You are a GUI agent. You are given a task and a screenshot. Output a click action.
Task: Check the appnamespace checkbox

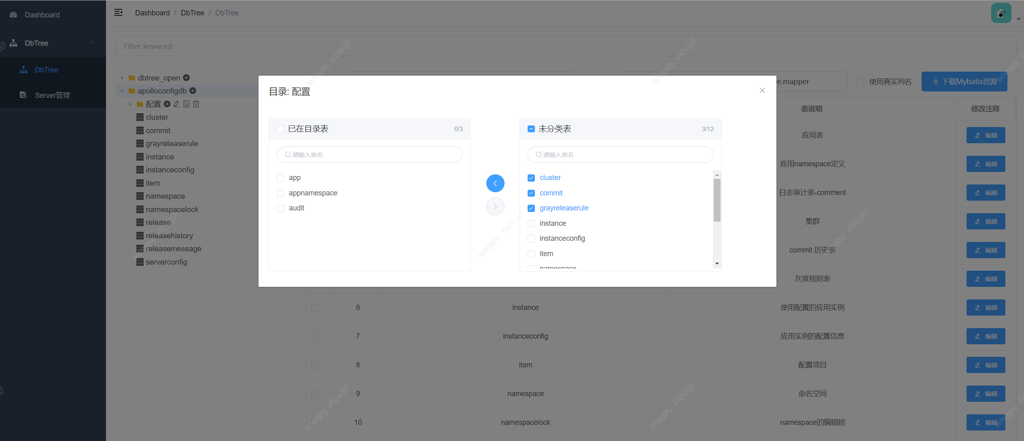tap(280, 193)
